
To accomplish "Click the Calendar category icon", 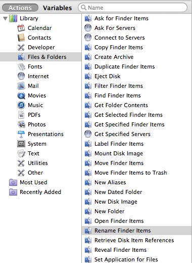I will [21, 28].
